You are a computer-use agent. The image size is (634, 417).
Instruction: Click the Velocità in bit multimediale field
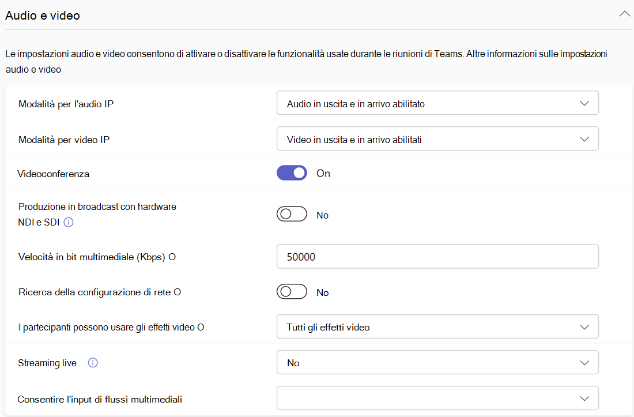click(x=437, y=257)
